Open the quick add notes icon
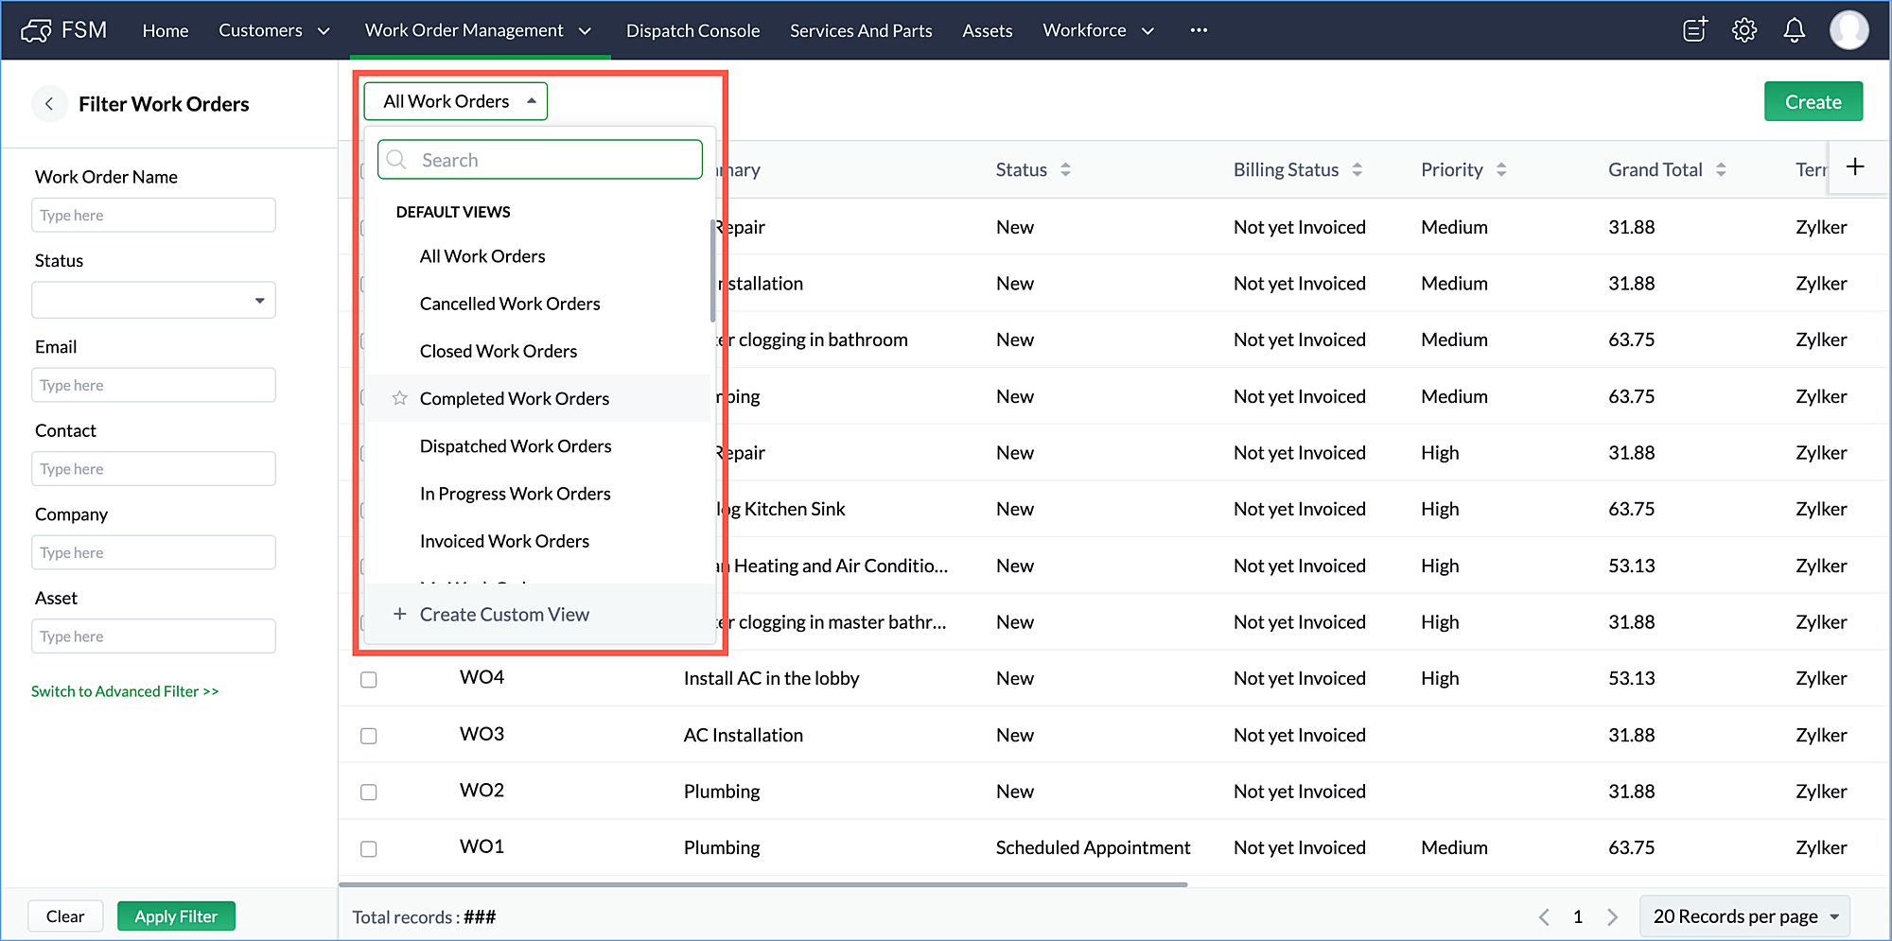This screenshot has height=941, width=1892. click(x=1694, y=30)
